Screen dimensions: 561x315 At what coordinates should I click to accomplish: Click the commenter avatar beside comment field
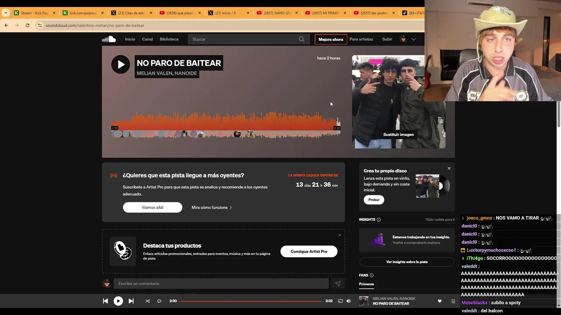point(107,283)
